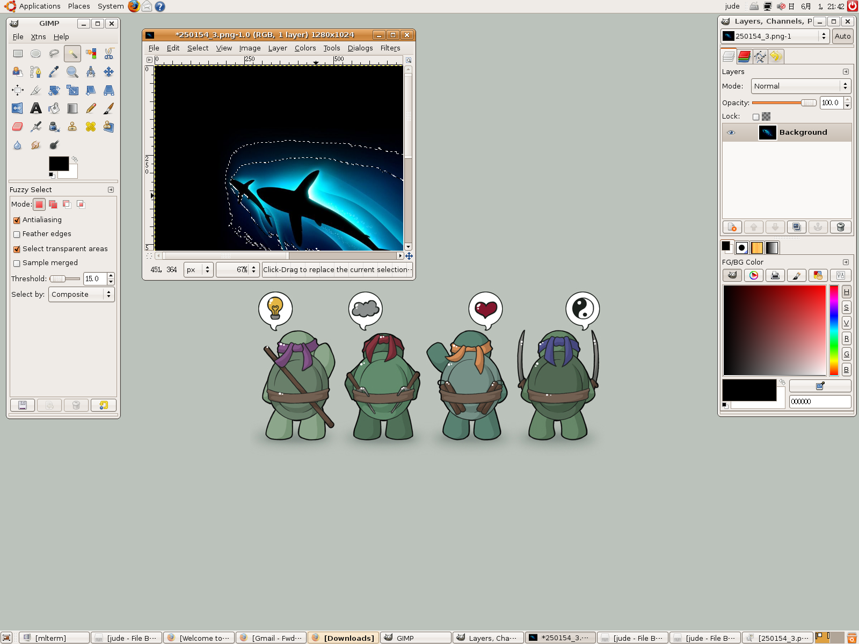Select the Text tool
This screenshot has width=859, height=644.
pos(36,108)
